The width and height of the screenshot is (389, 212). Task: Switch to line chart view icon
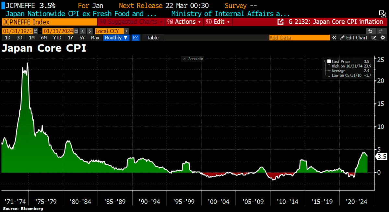point(136,38)
